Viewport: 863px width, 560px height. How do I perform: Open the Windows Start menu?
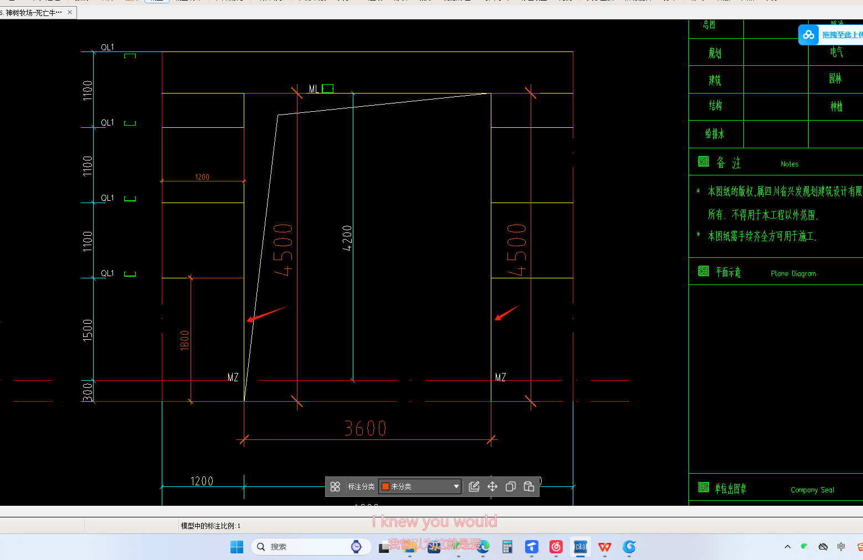click(x=237, y=547)
